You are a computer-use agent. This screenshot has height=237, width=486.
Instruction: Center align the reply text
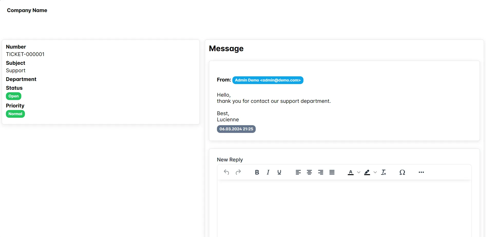point(309,172)
